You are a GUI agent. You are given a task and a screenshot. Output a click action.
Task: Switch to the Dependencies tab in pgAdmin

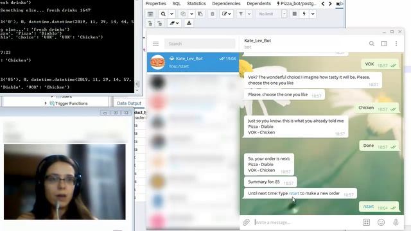coord(226,3)
